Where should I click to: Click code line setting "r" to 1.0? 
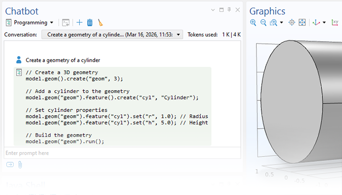point(117,117)
